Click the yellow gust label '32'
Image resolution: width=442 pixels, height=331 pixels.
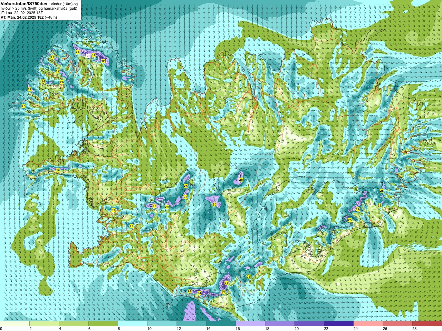(x=103, y=61)
